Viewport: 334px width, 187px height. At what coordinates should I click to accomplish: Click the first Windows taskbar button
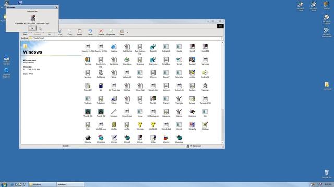42,184
